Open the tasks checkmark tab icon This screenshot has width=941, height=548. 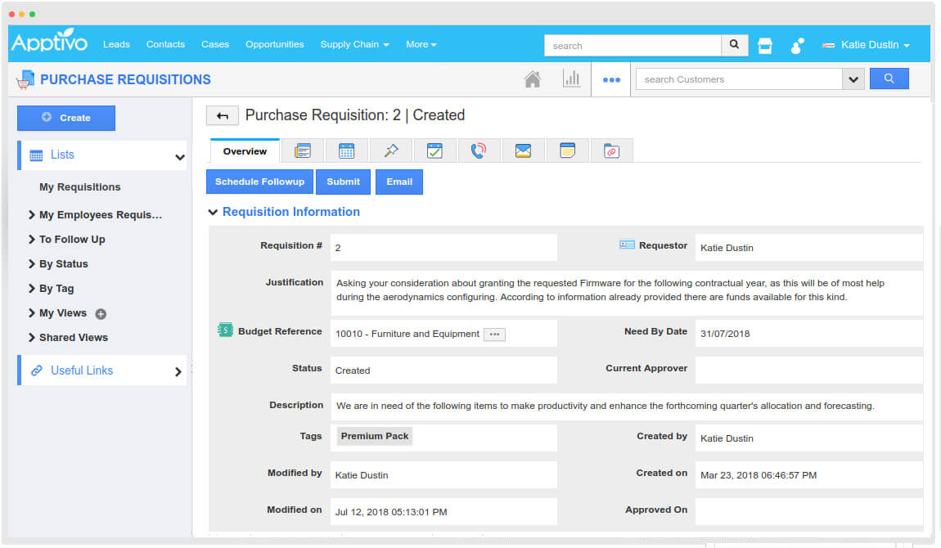(434, 151)
